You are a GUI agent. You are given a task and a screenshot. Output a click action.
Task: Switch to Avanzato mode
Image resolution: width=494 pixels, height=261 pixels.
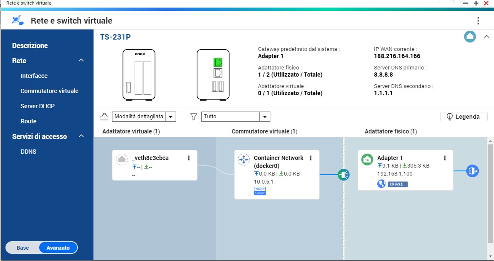[58, 248]
